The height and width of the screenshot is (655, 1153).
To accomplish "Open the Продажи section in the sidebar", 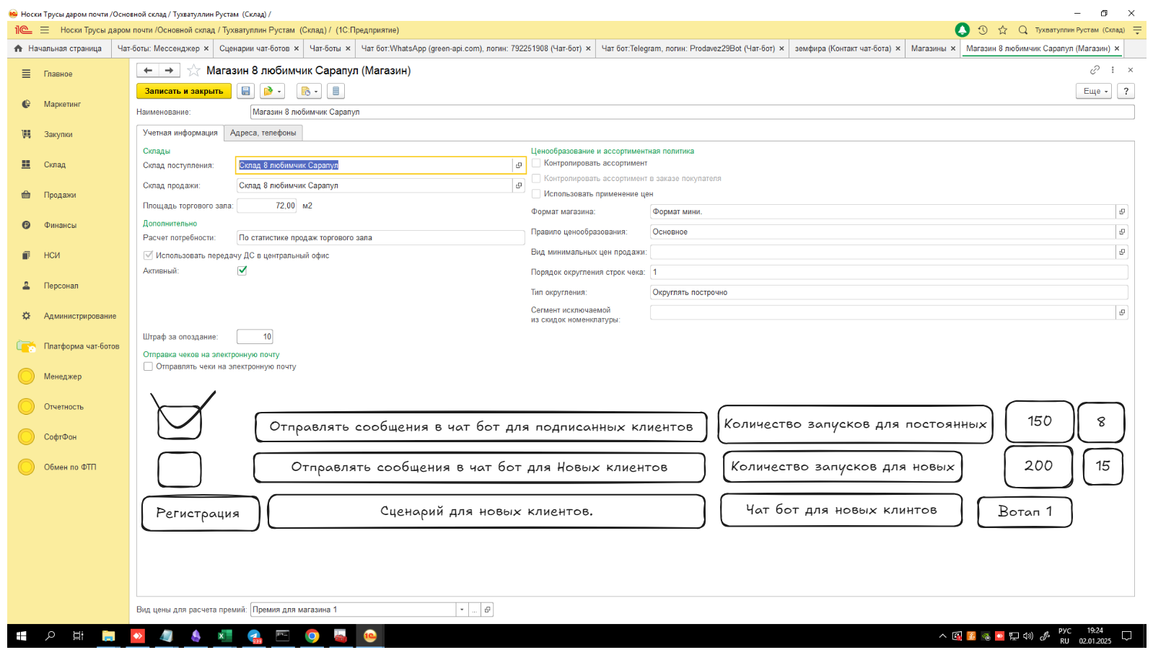I will coord(59,195).
